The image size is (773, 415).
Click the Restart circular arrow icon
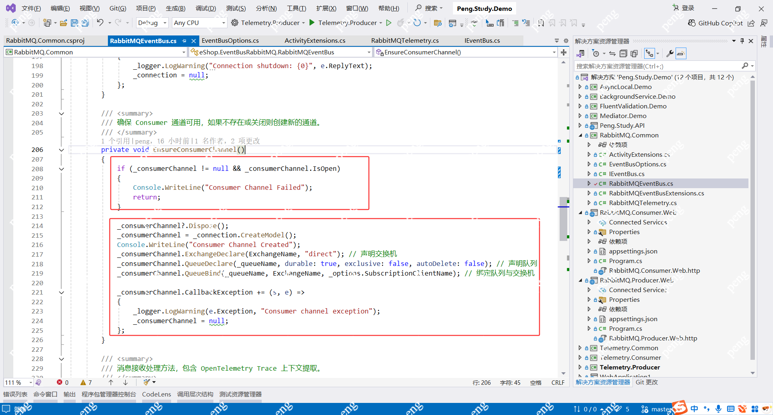(417, 23)
